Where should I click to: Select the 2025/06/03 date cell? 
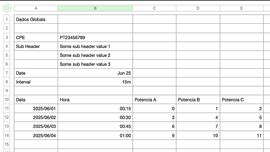pyautogui.click(x=36, y=126)
